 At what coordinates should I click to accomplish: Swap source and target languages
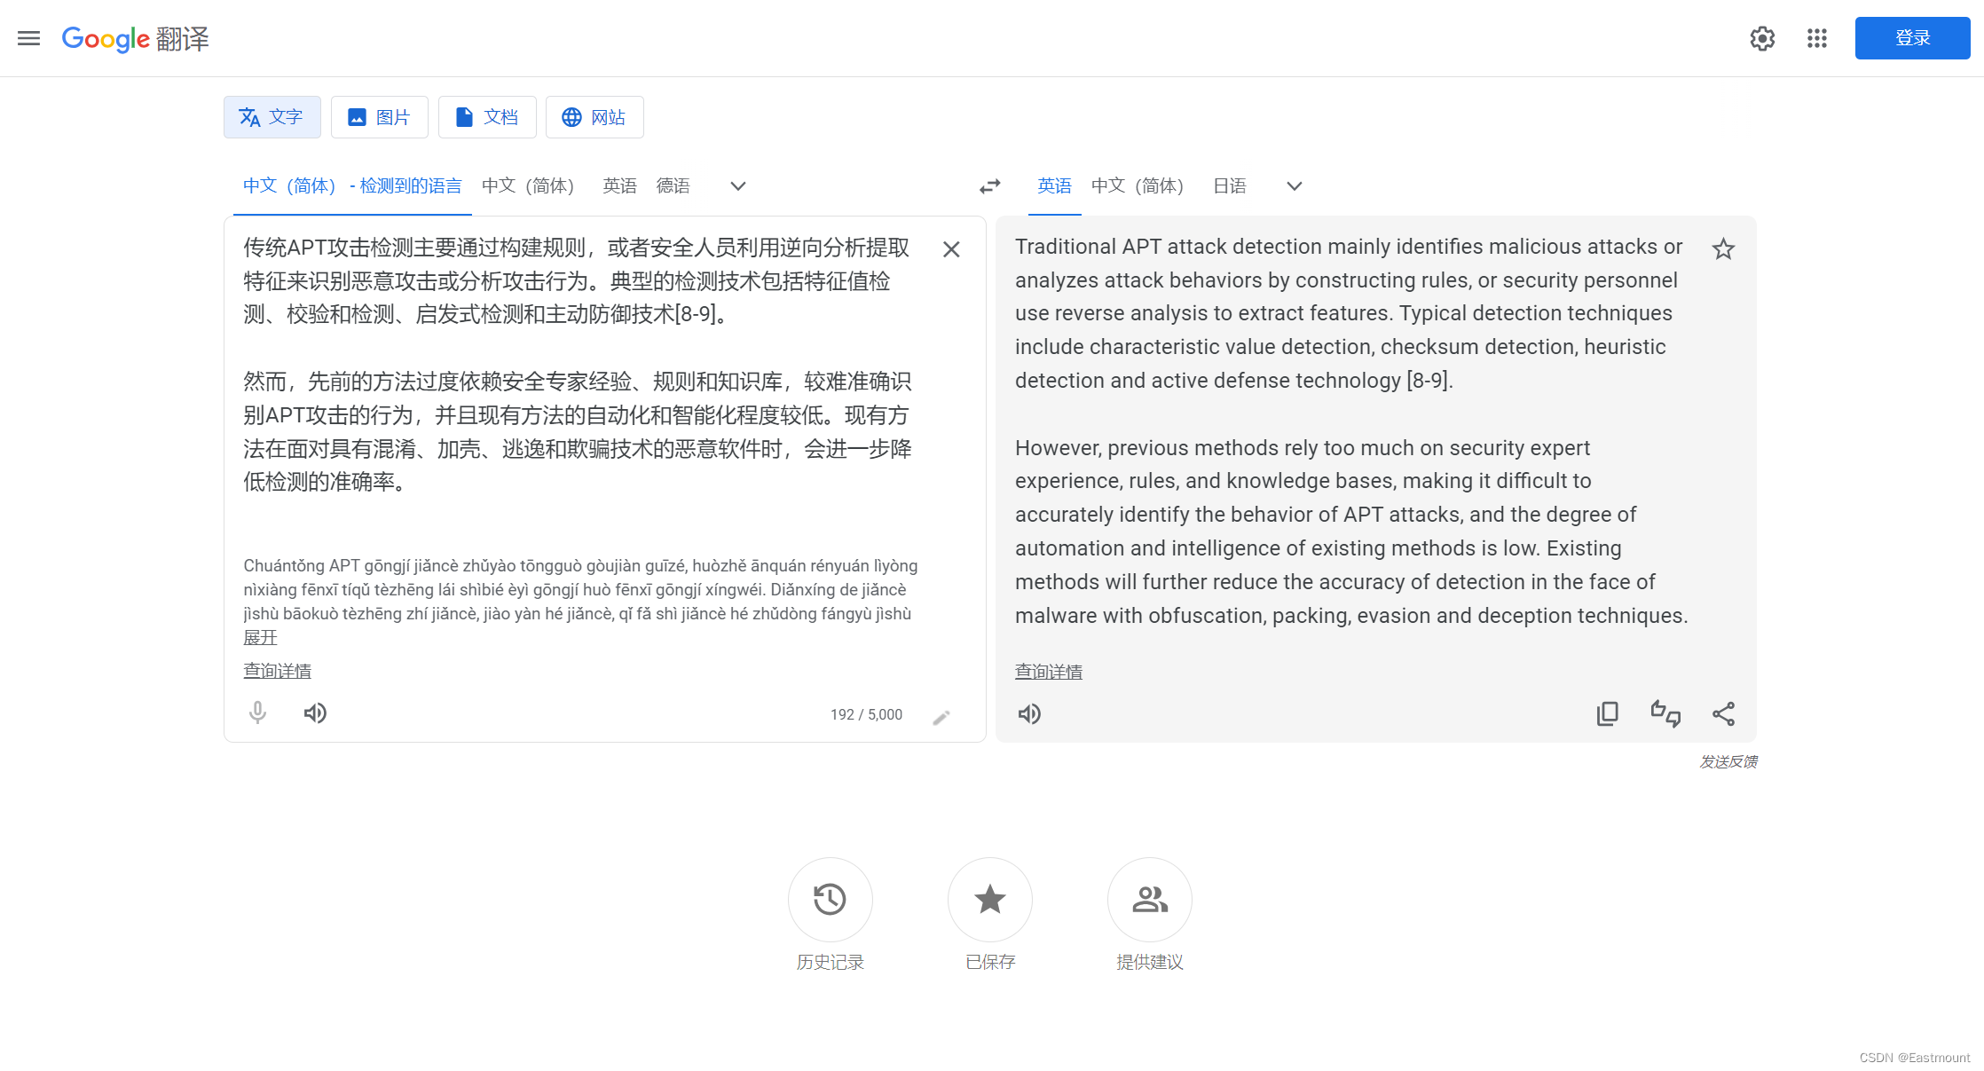[x=989, y=186]
